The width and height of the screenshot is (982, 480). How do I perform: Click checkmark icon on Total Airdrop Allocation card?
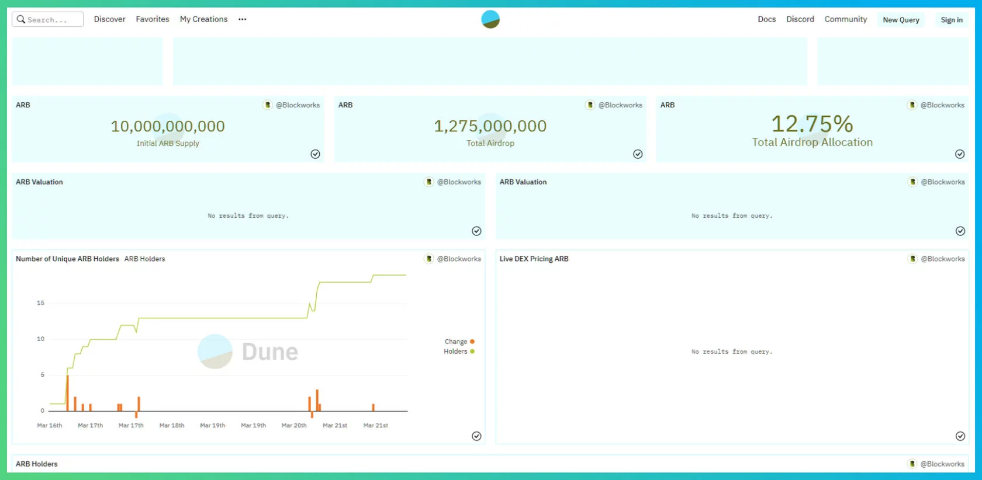(960, 154)
